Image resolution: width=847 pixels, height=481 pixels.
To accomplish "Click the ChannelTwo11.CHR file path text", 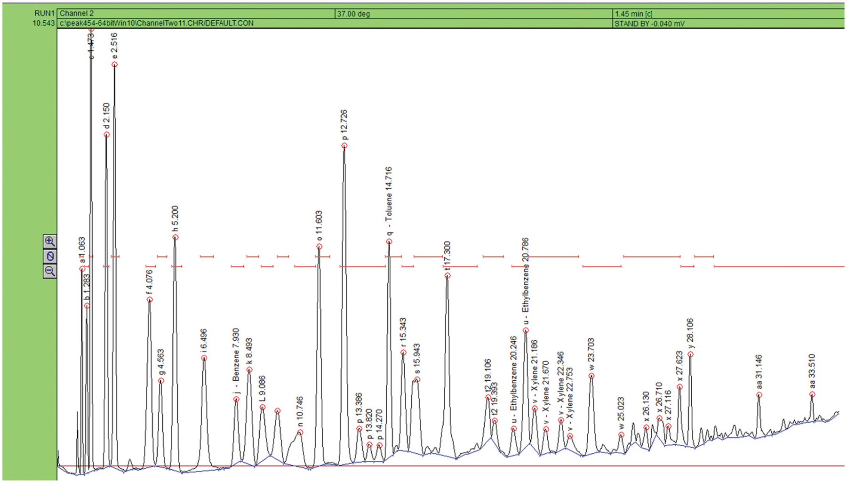I will tap(157, 23).
